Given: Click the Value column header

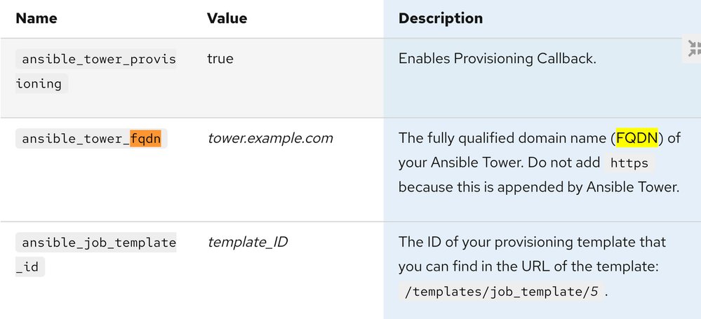Looking at the screenshot, I should tap(227, 18).
